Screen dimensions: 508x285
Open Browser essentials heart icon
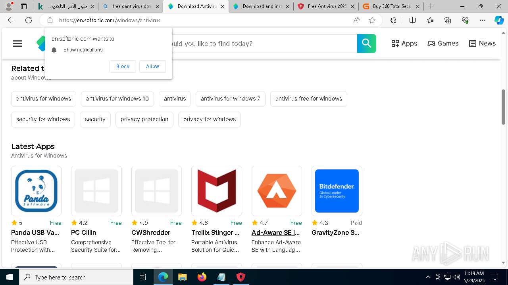pyautogui.click(x=465, y=20)
